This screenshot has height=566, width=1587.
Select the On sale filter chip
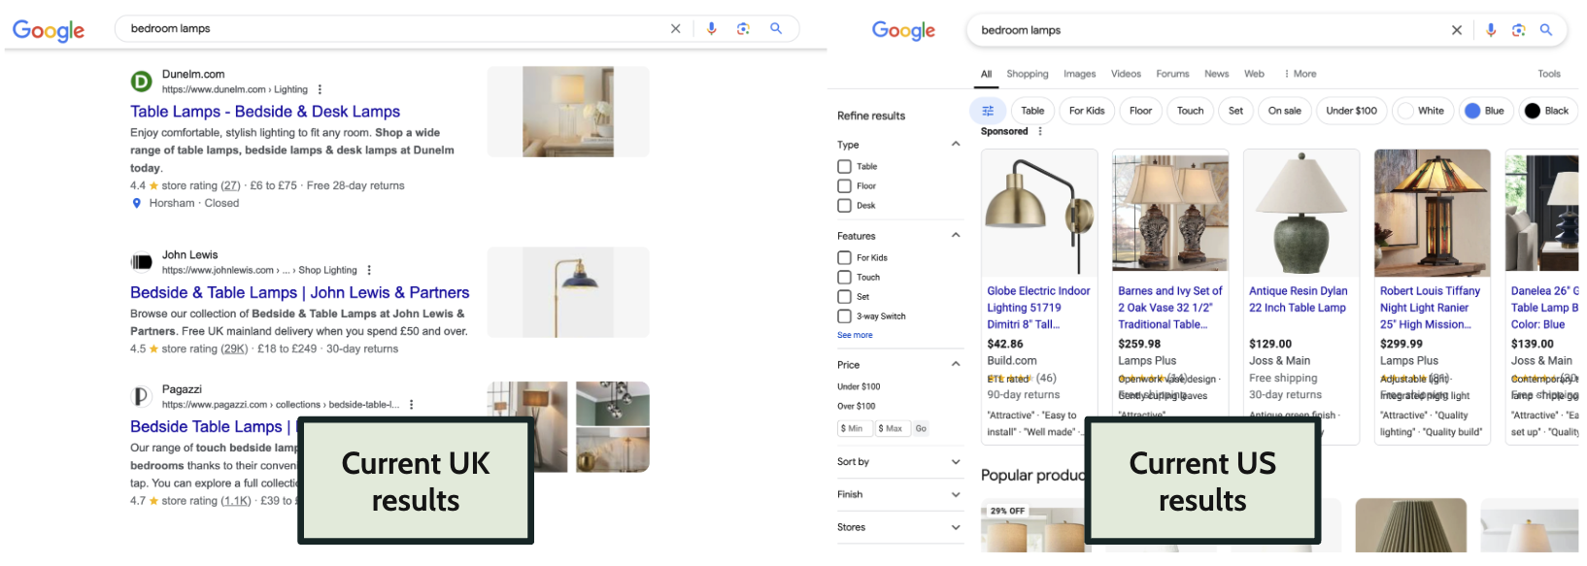point(1285,111)
